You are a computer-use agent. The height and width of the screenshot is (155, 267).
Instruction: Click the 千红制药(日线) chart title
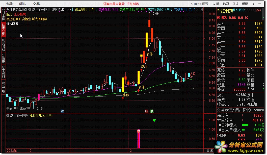17,10
